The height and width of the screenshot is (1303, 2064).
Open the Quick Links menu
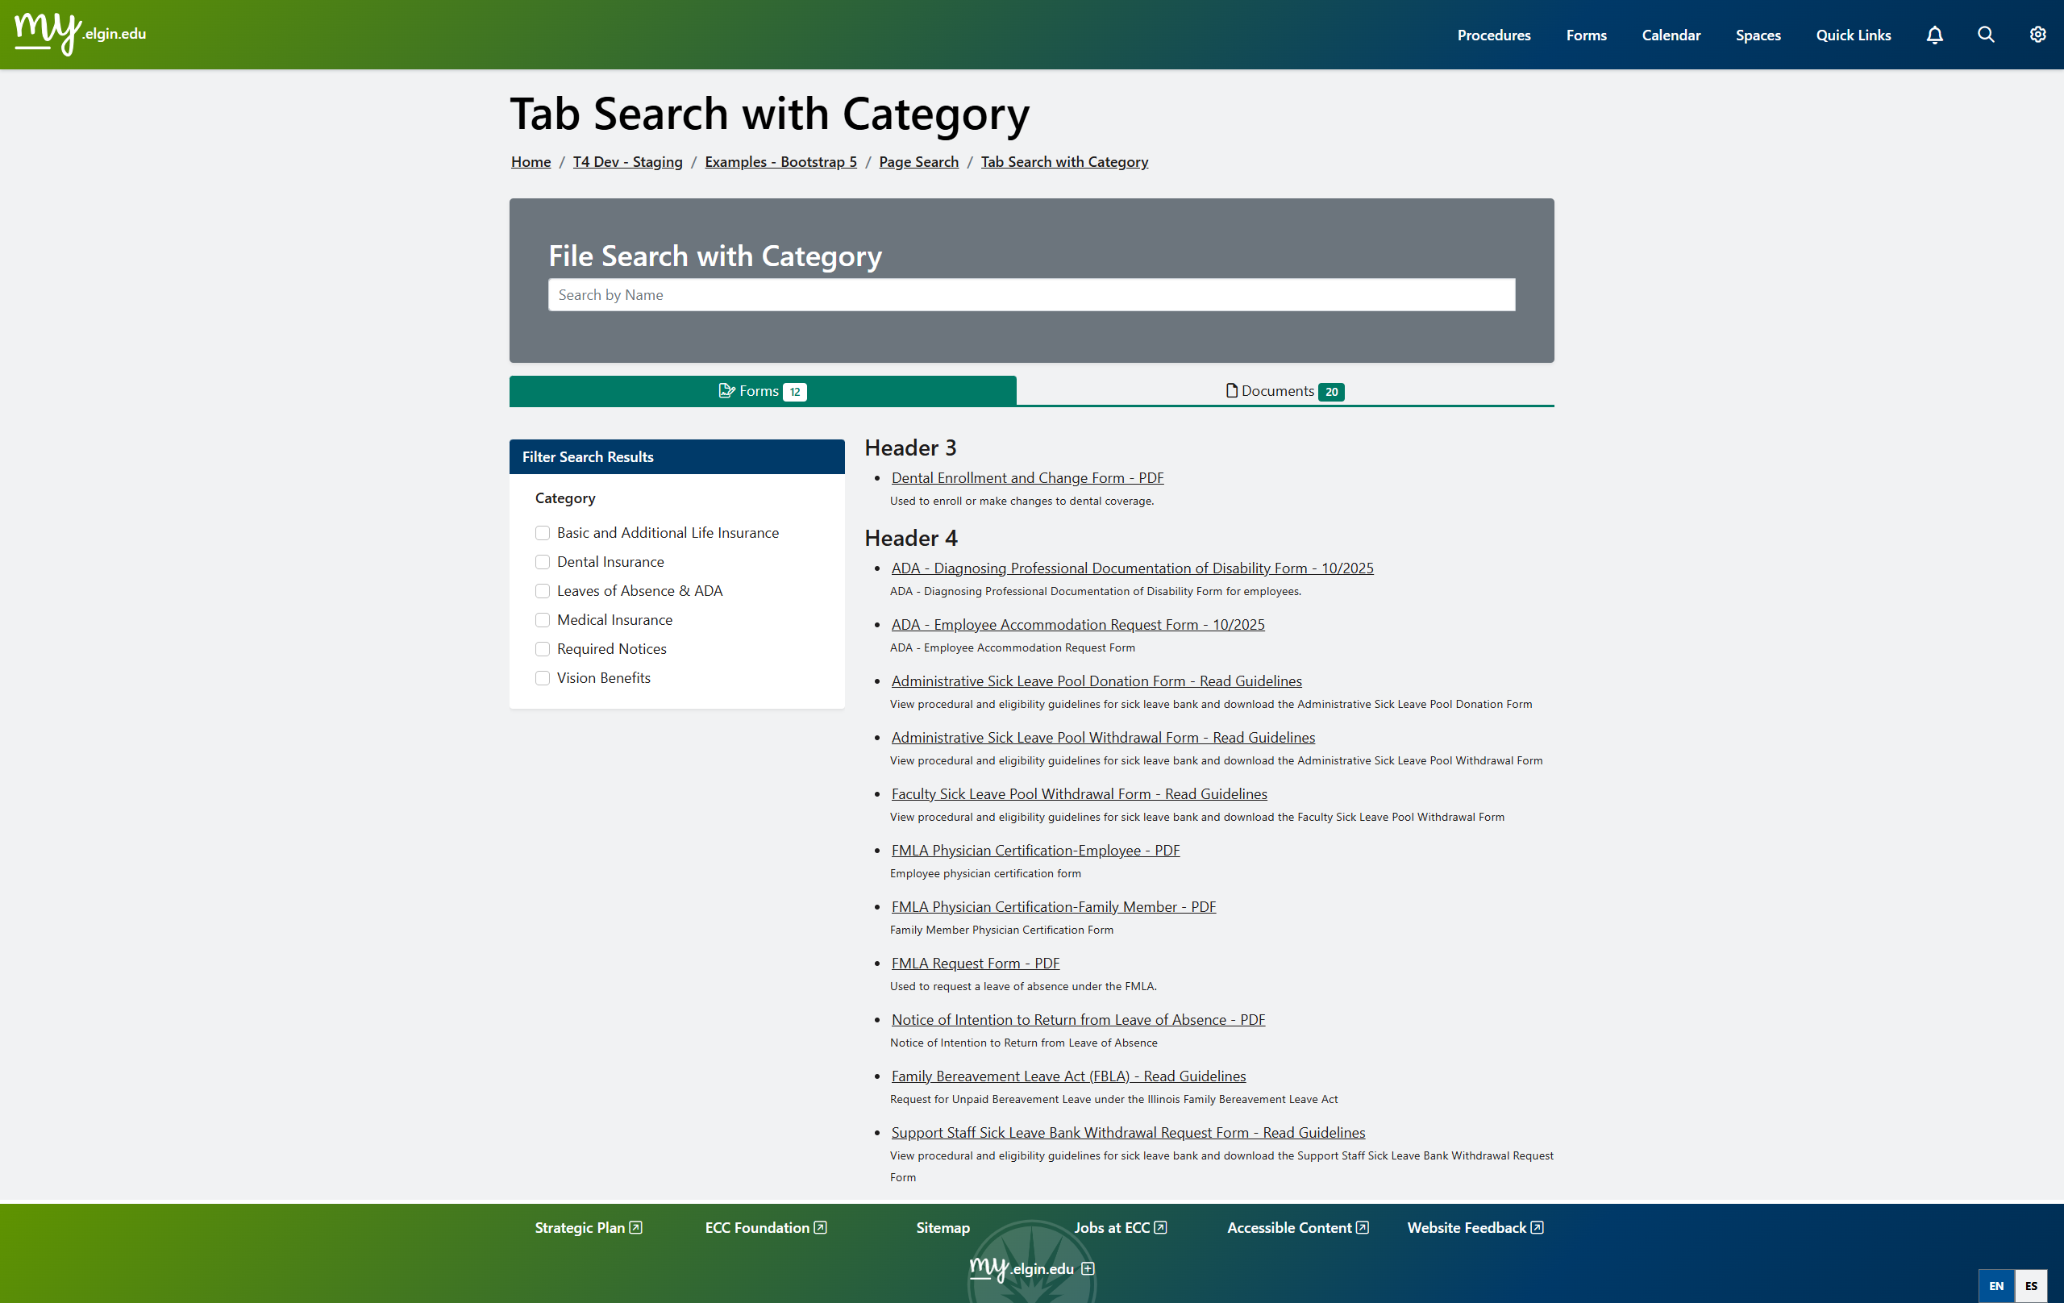[x=1853, y=35]
